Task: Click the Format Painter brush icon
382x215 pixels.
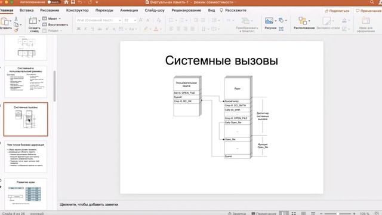Action: [x=16, y=30]
